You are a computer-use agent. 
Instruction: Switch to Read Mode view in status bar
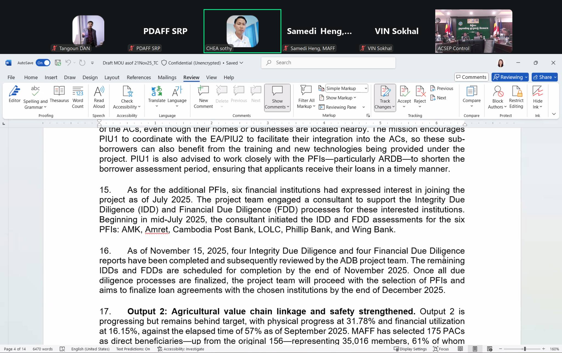460,349
